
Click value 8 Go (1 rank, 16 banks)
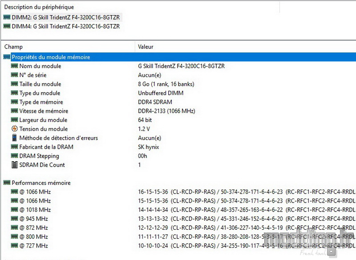(166, 84)
